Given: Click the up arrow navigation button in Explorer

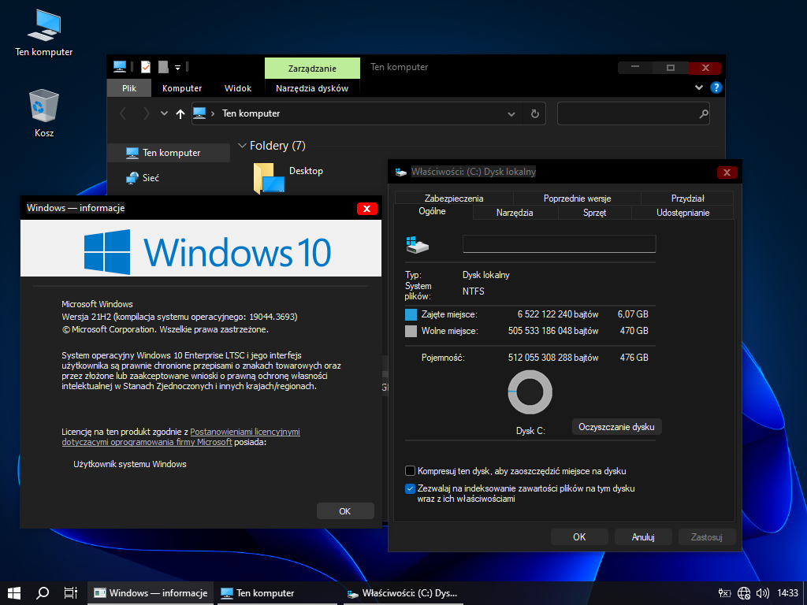Looking at the screenshot, I should (180, 113).
